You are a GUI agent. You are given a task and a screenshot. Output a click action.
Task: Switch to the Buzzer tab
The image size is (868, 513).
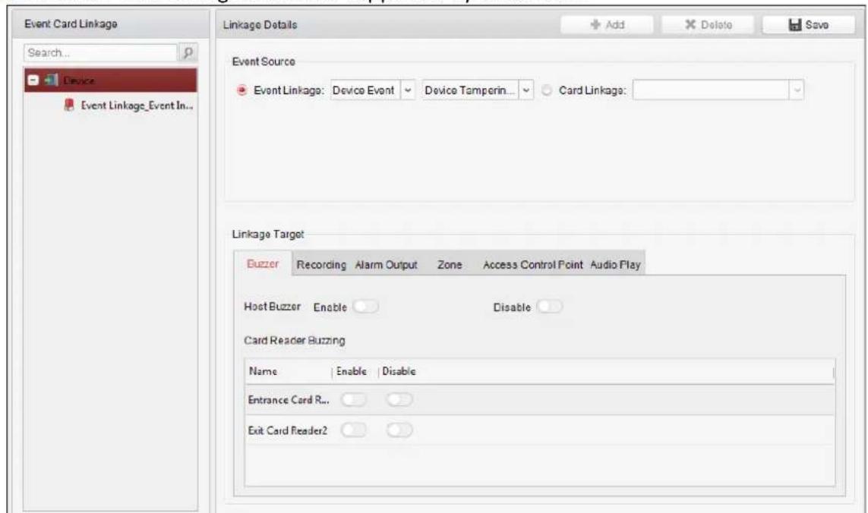(x=263, y=263)
